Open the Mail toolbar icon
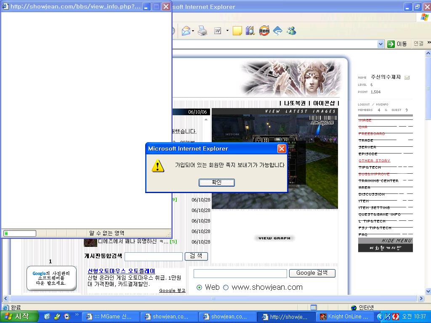The width and height of the screenshot is (431, 323). (x=186, y=31)
